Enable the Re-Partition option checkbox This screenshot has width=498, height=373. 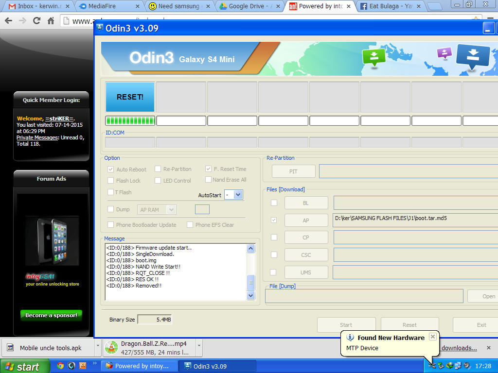click(x=158, y=169)
